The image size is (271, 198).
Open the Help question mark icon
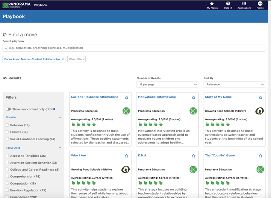[228, 3]
